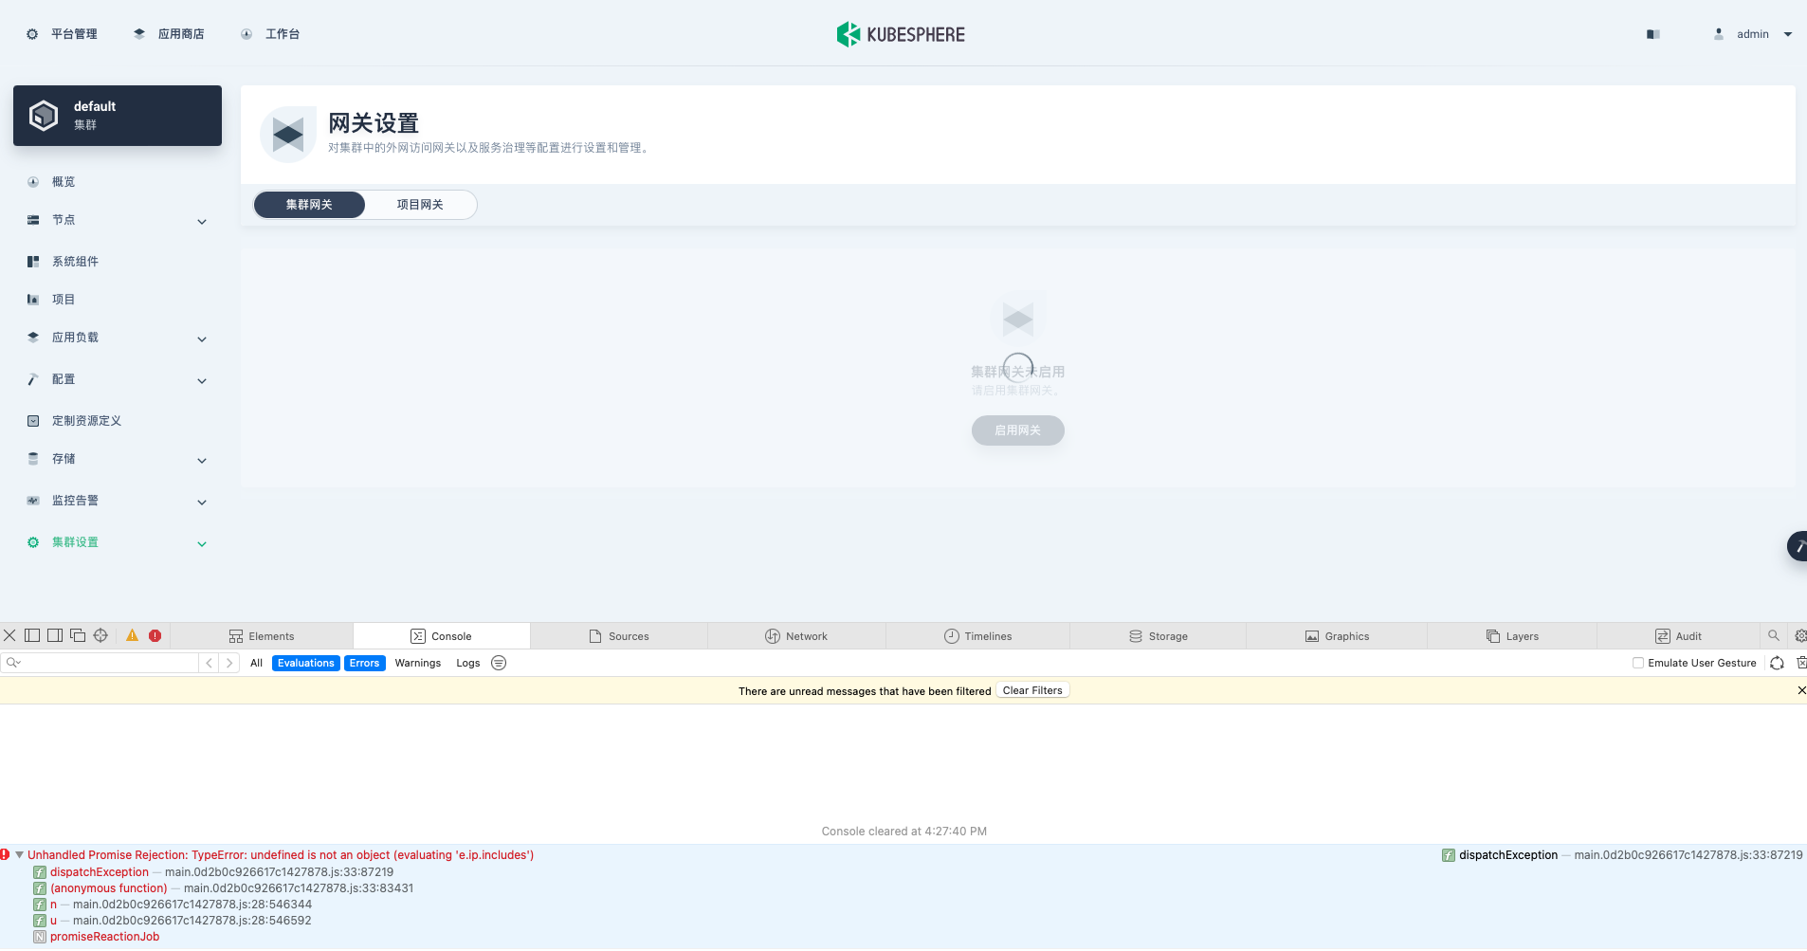Clear the console with the trash icon
Viewport: 1807px width, 951px height.
(x=1800, y=662)
